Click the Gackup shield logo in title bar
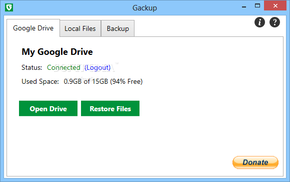 9,7
